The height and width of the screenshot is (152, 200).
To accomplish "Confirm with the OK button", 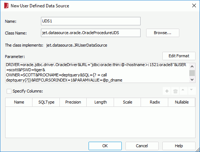I will point(105,146).
